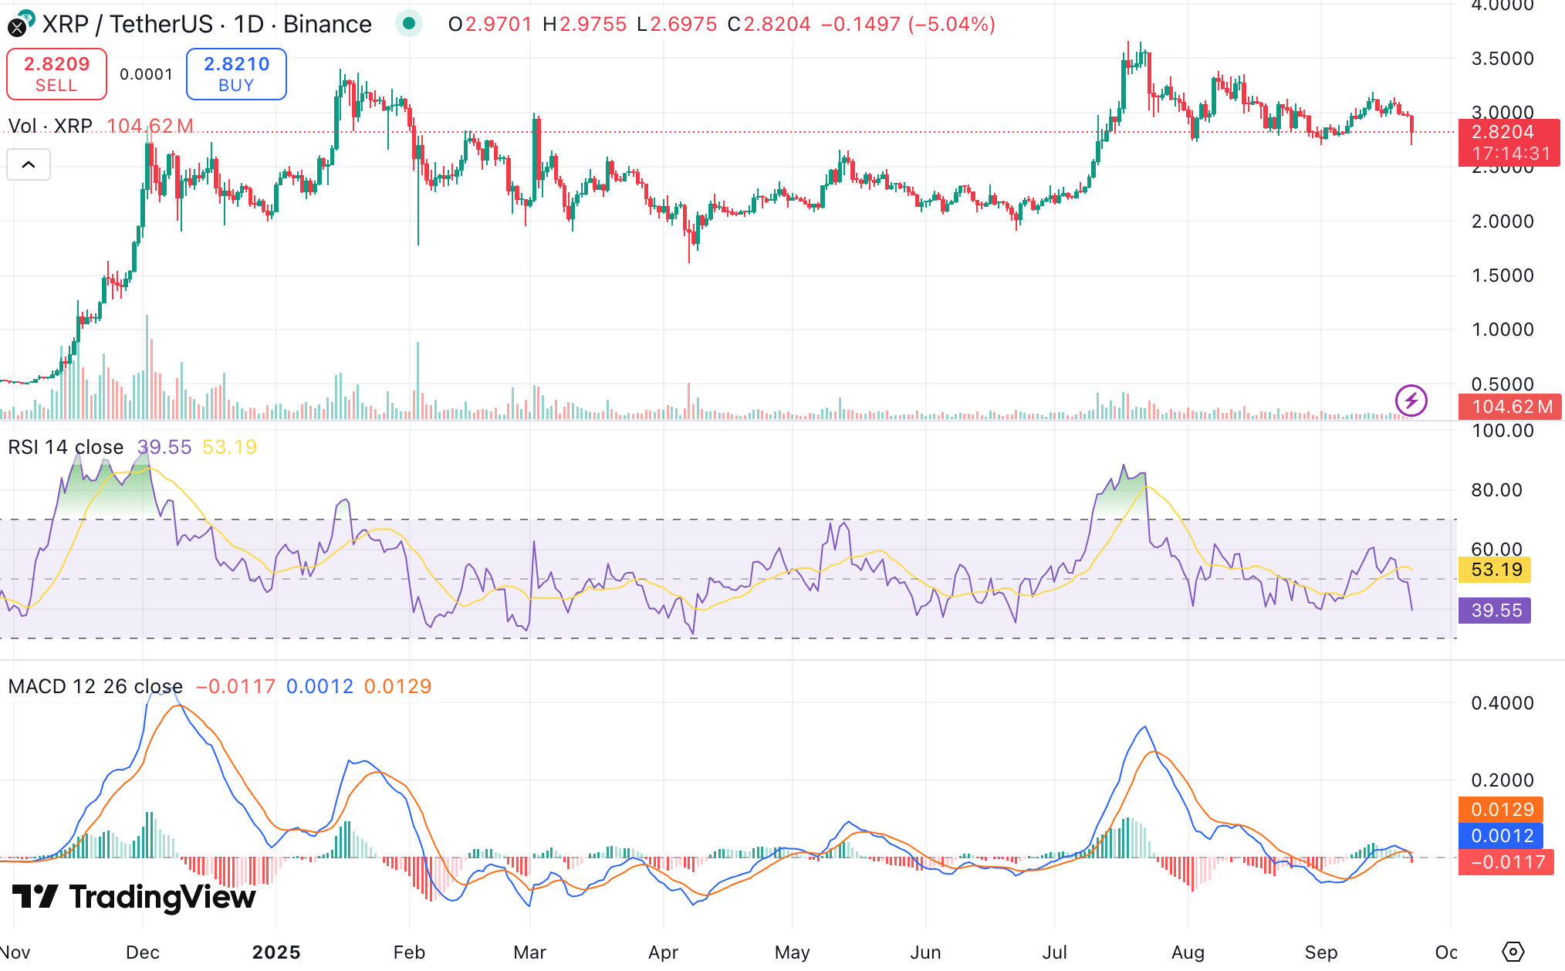The image size is (1565, 971).
Task: Click the 2025 label on time axis
Action: click(x=276, y=952)
